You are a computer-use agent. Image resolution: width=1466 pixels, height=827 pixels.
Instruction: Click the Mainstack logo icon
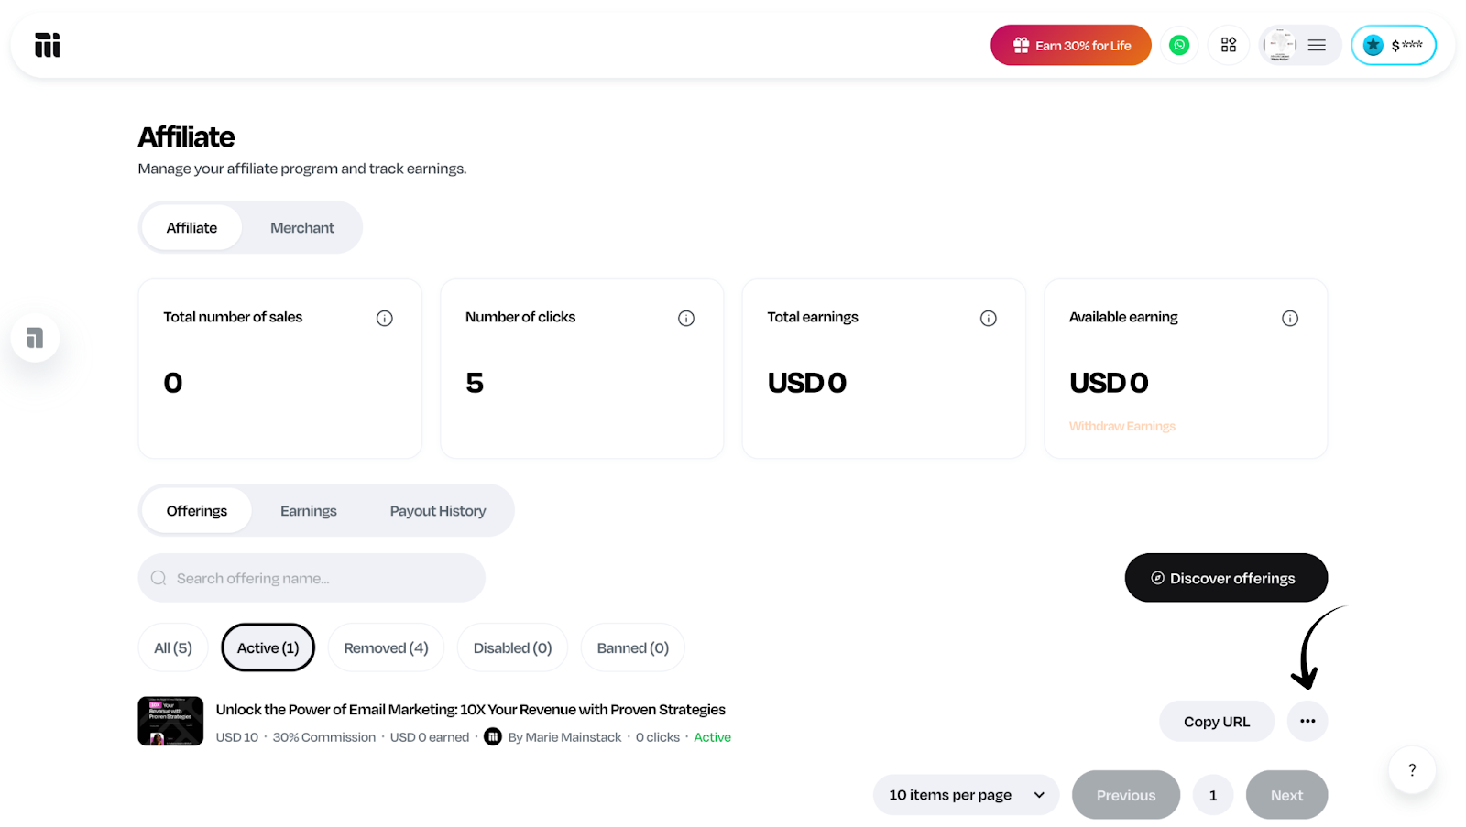[x=48, y=45]
